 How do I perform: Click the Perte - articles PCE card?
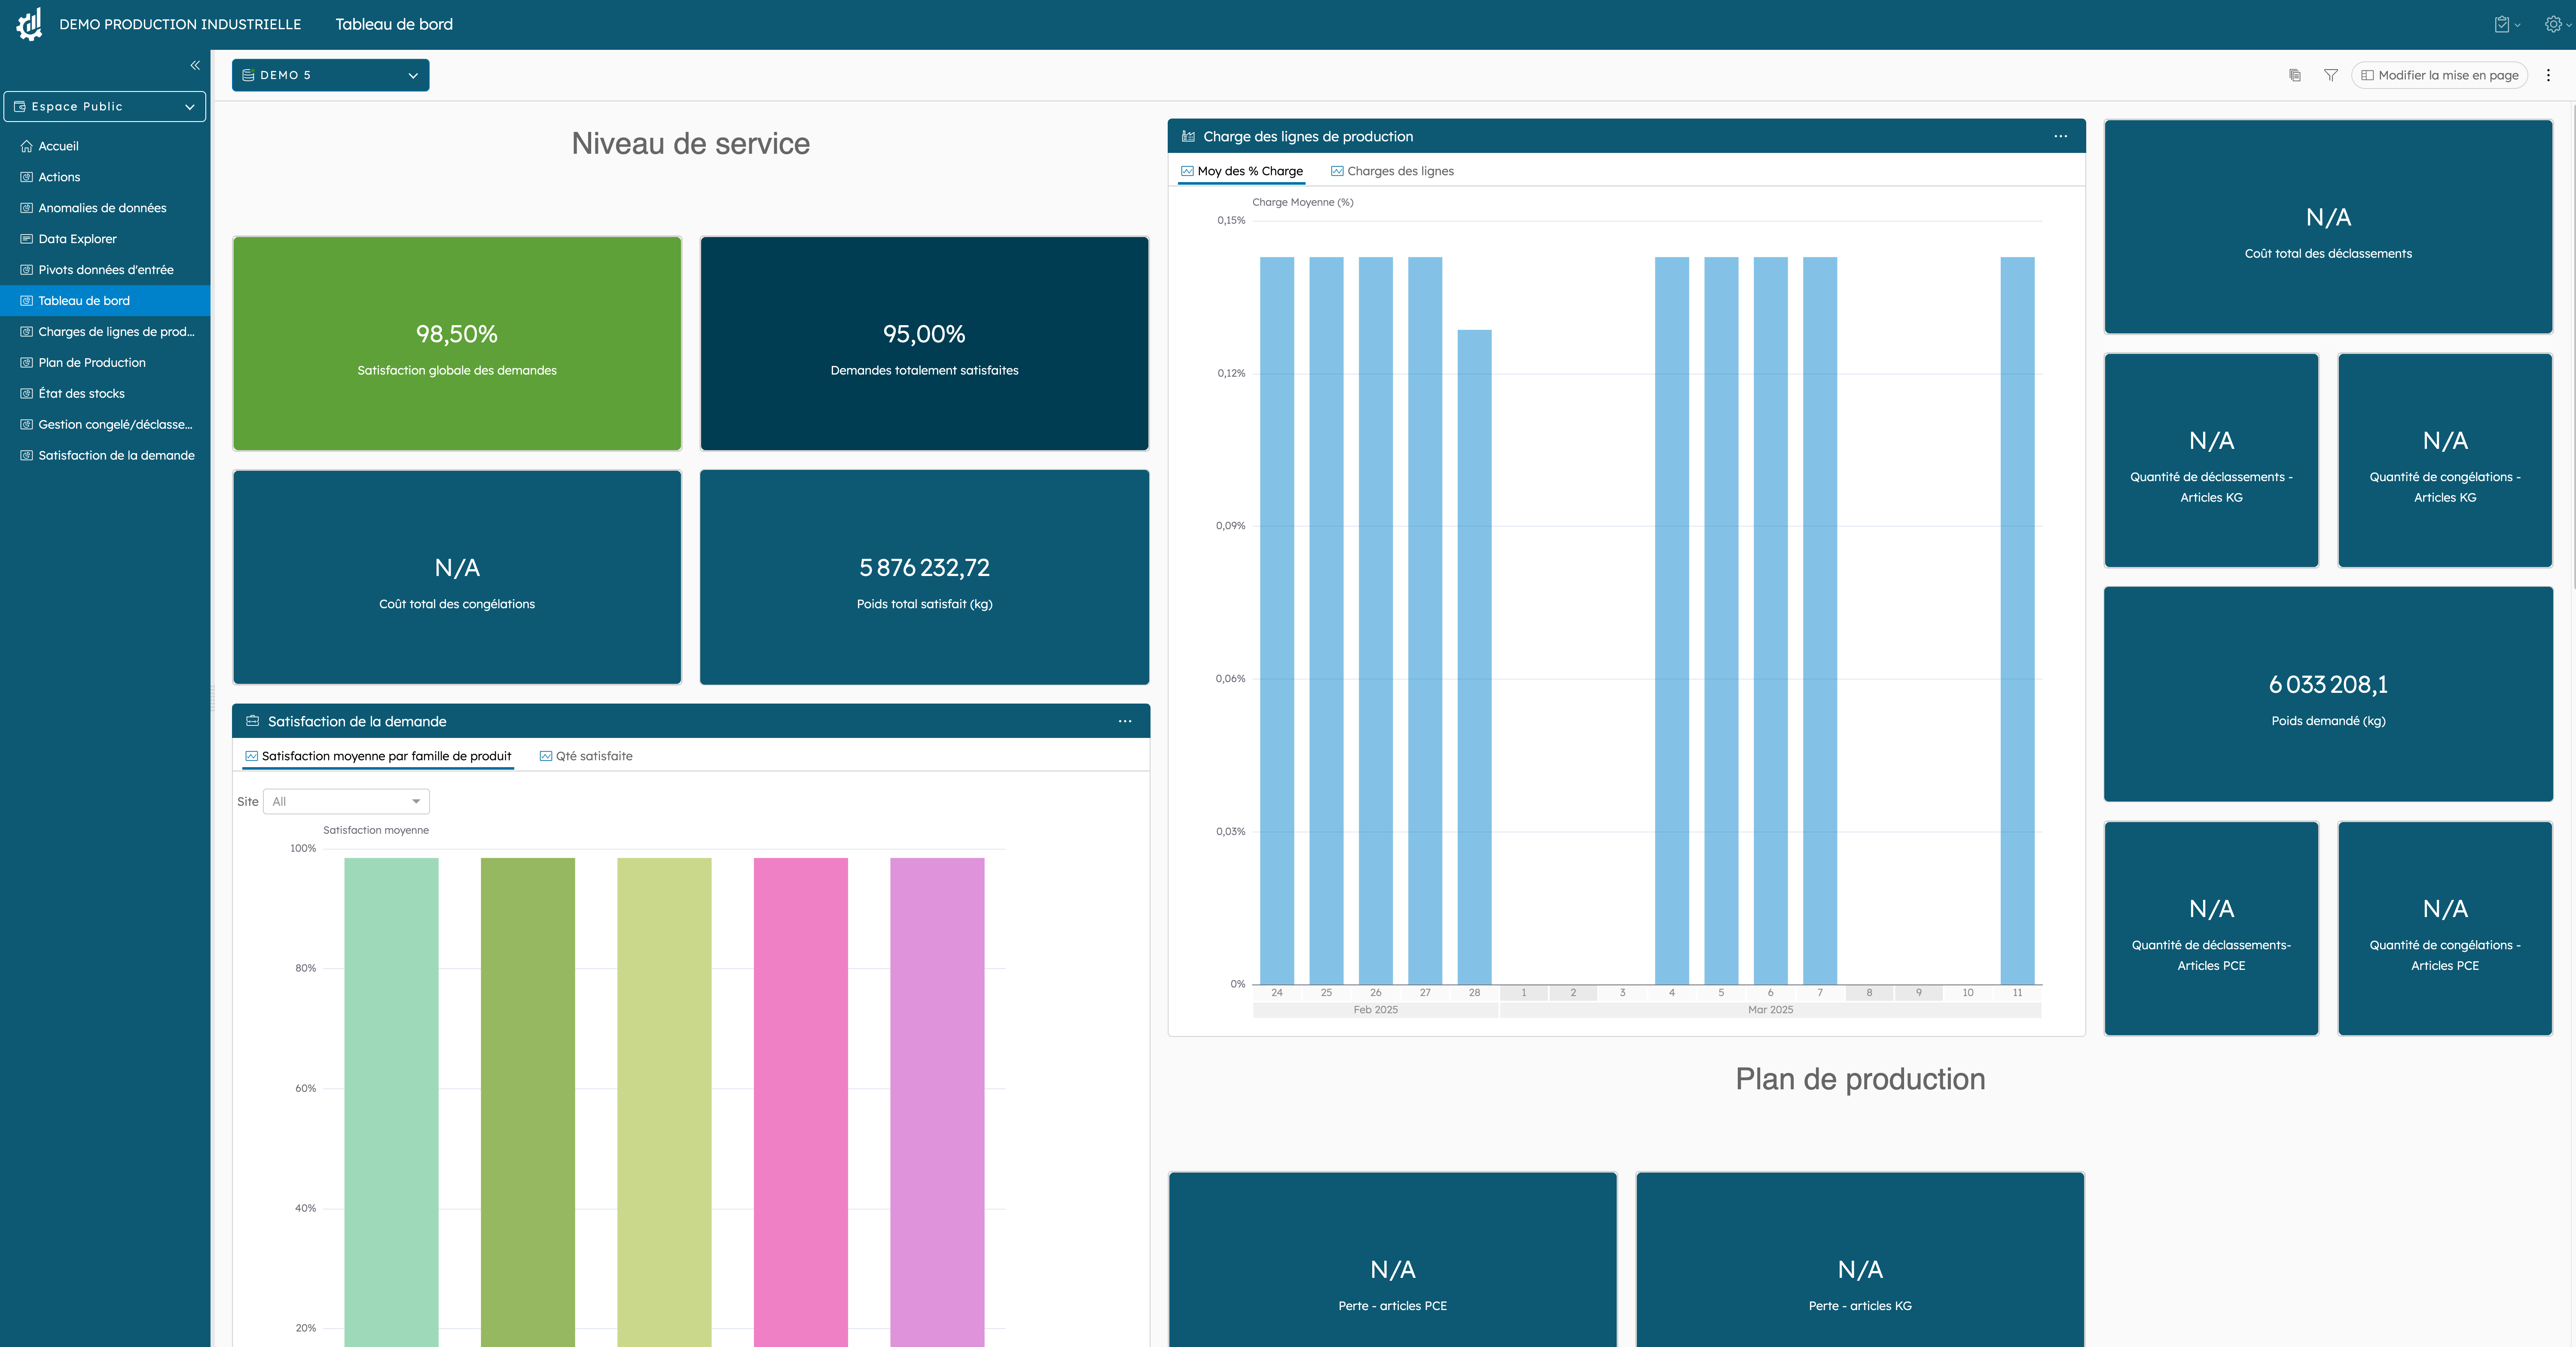1392,1260
